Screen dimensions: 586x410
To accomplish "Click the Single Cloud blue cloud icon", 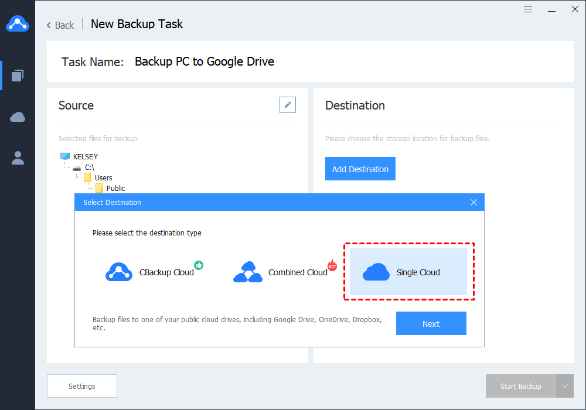I will click(376, 272).
